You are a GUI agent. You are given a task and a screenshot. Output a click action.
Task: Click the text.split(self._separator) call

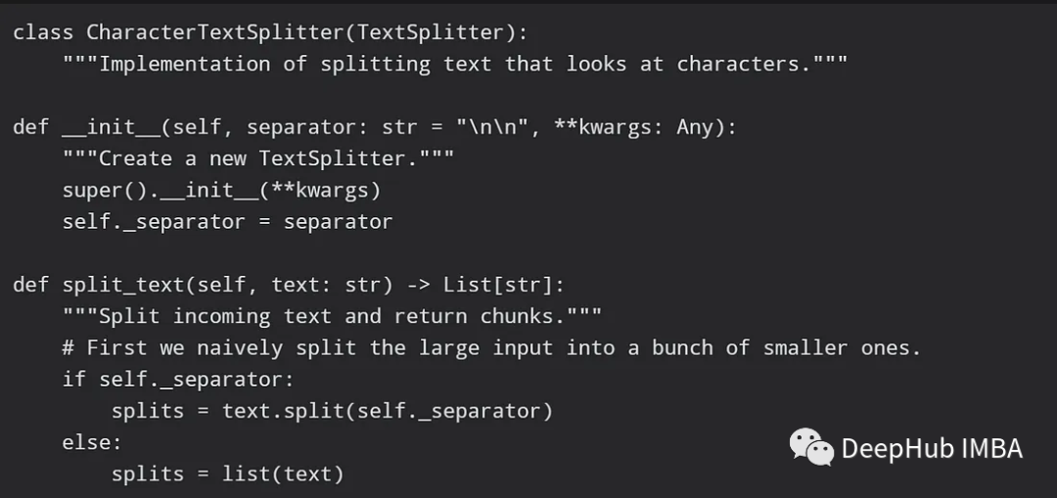click(x=388, y=411)
